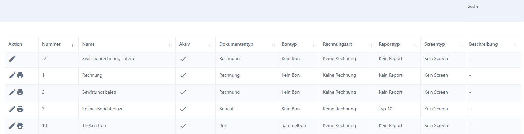Edit the Zwischenrechnung-intern entry with the pencil icon
The image size is (524, 134).
[12, 59]
